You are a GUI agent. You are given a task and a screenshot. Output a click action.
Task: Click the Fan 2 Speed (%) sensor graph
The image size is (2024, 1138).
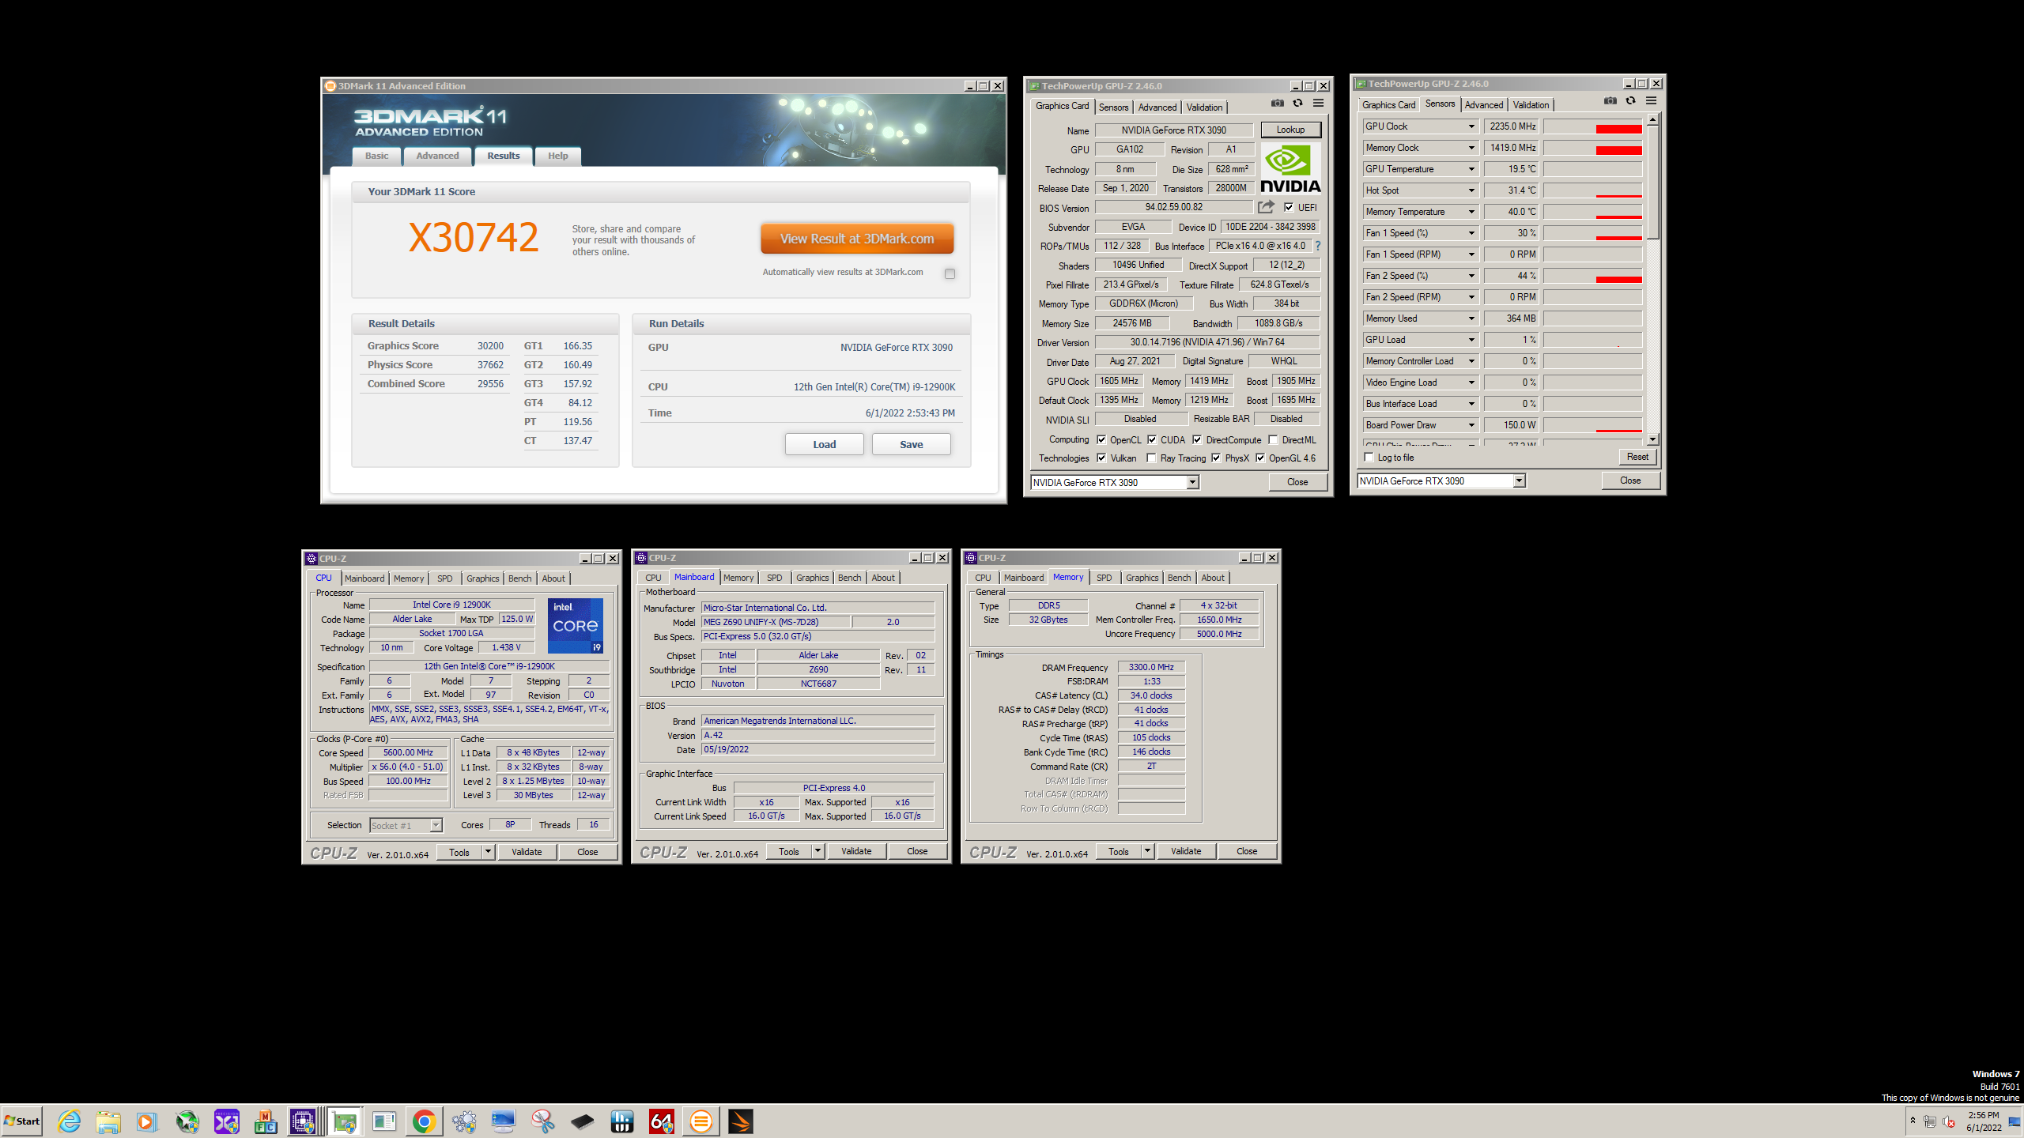[x=1592, y=276]
